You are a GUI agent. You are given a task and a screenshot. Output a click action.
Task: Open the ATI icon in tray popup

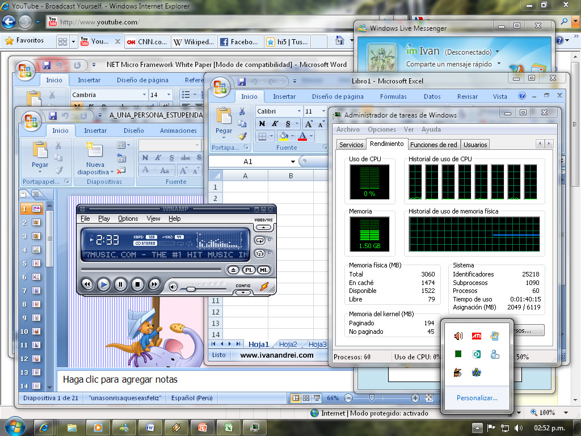pos(477,336)
